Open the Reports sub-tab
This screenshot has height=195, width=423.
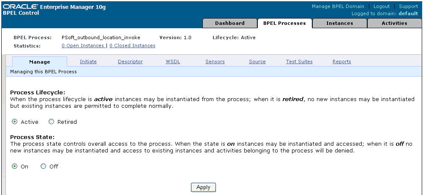(341, 61)
